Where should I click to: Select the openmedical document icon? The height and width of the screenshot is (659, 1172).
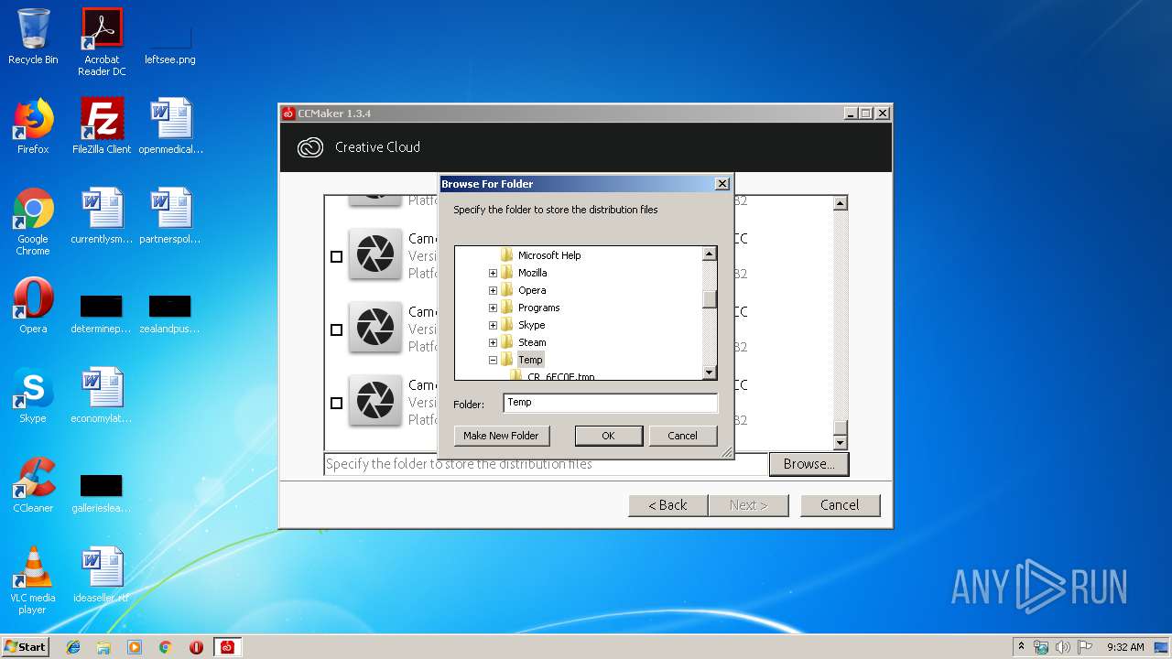click(x=170, y=126)
